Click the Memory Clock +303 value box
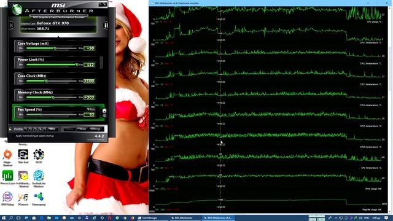The height and width of the screenshot is (221, 393). 89,97
